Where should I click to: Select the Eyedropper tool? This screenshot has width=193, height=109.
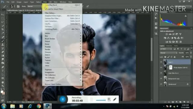(x=3, y=33)
